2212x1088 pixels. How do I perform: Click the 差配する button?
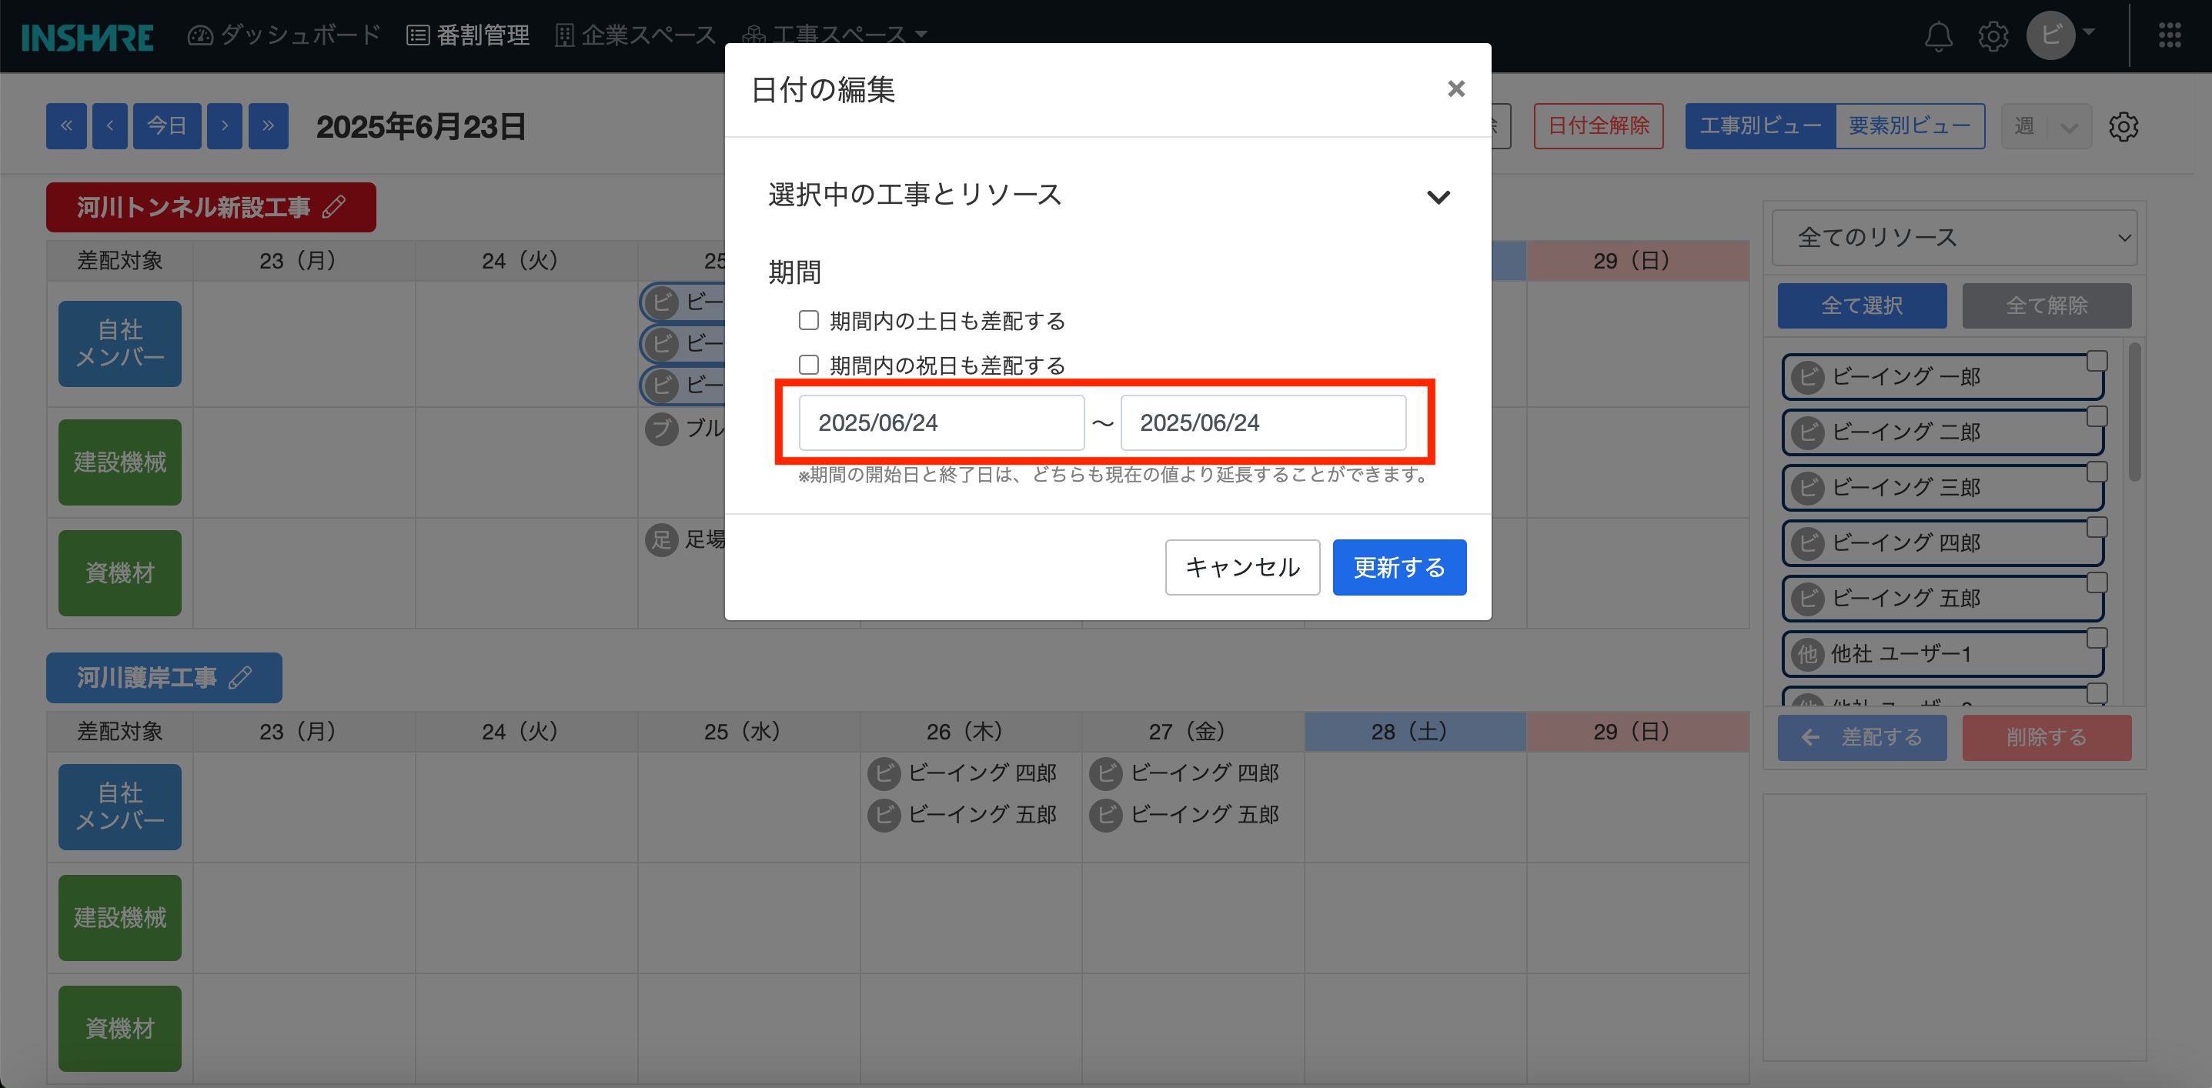click(1862, 738)
